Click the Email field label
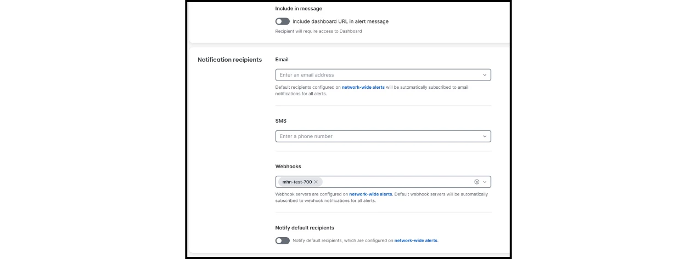This screenshot has height=259, width=697. tap(282, 59)
